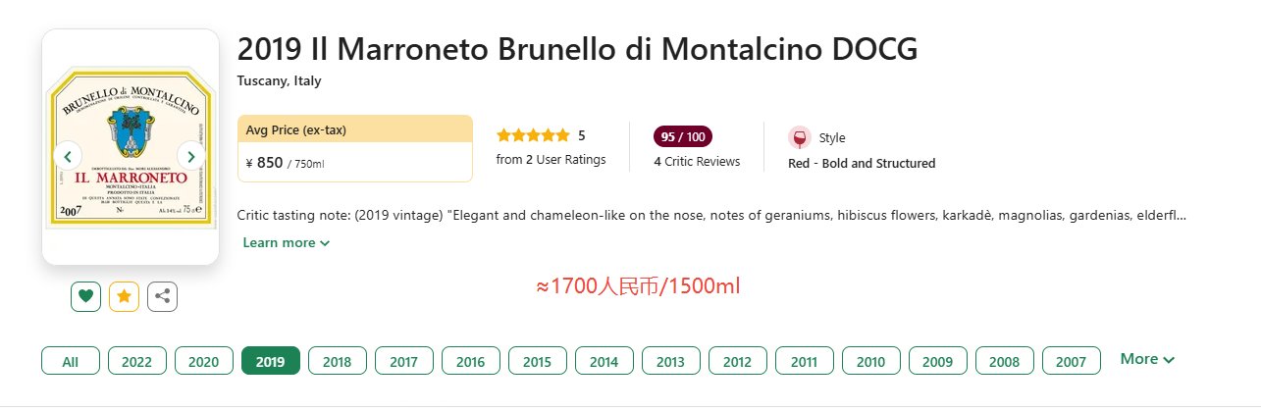Expand the Learn more tasting note
This screenshot has width=1261, height=411.
point(286,242)
